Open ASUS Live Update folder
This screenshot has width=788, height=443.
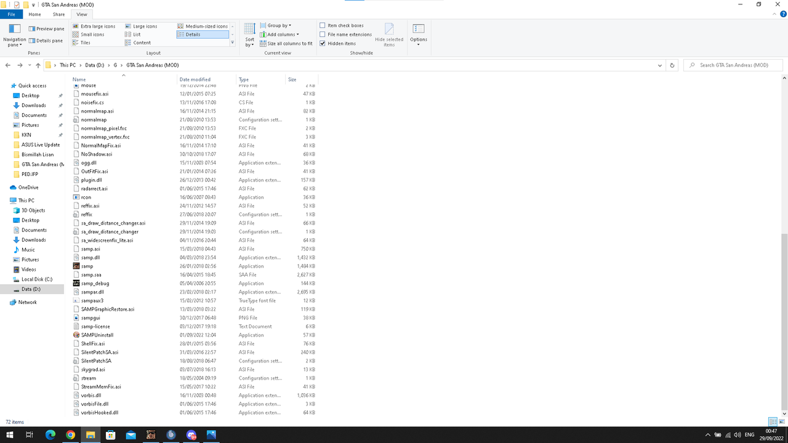point(41,145)
